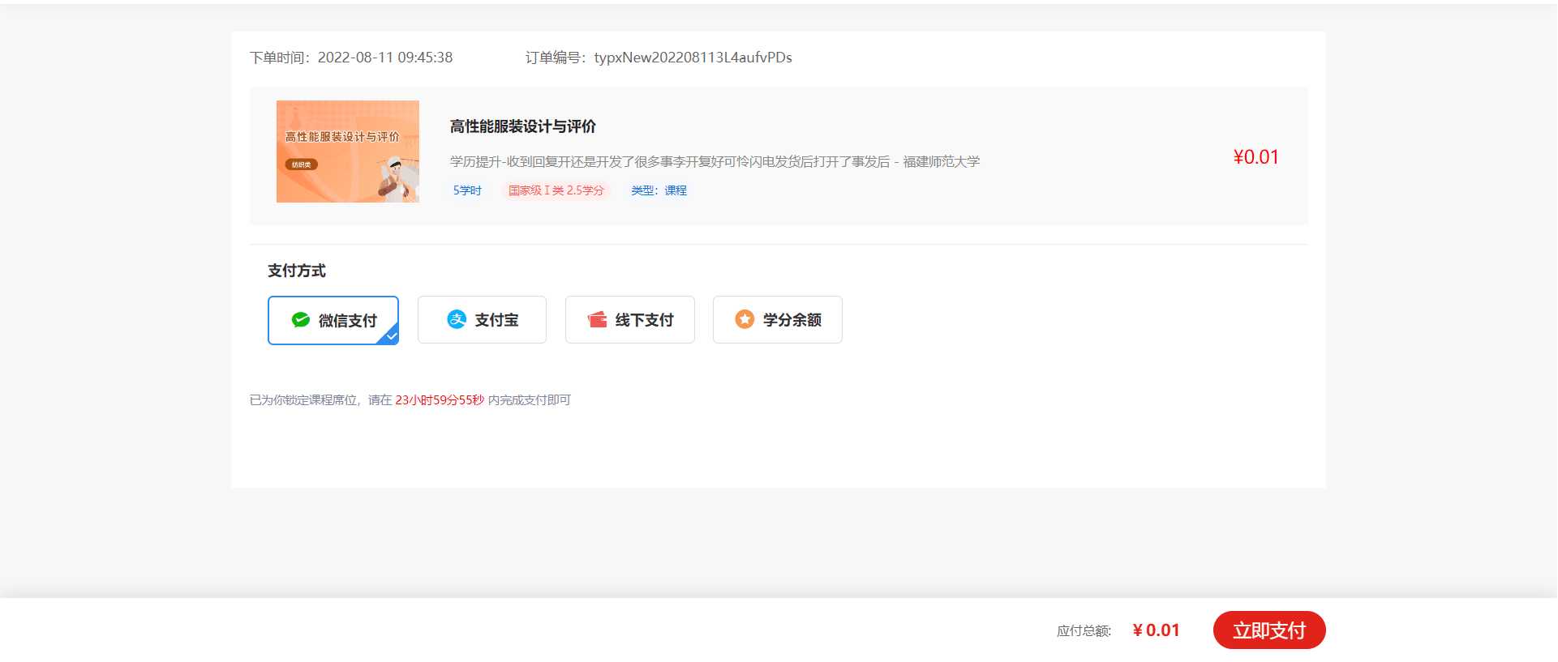Click the orange star credit balance icon
Screen dimensions: 1558x662
(x=745, y=319)
